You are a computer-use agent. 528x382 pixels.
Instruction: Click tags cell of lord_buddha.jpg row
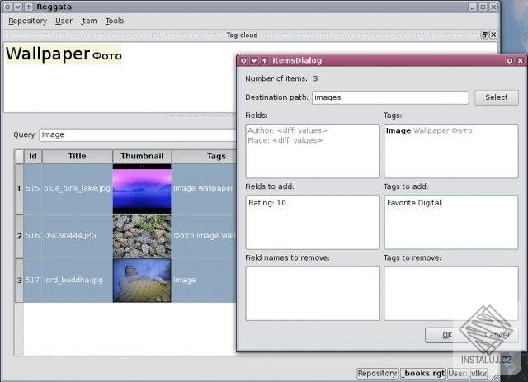point(204,281)
